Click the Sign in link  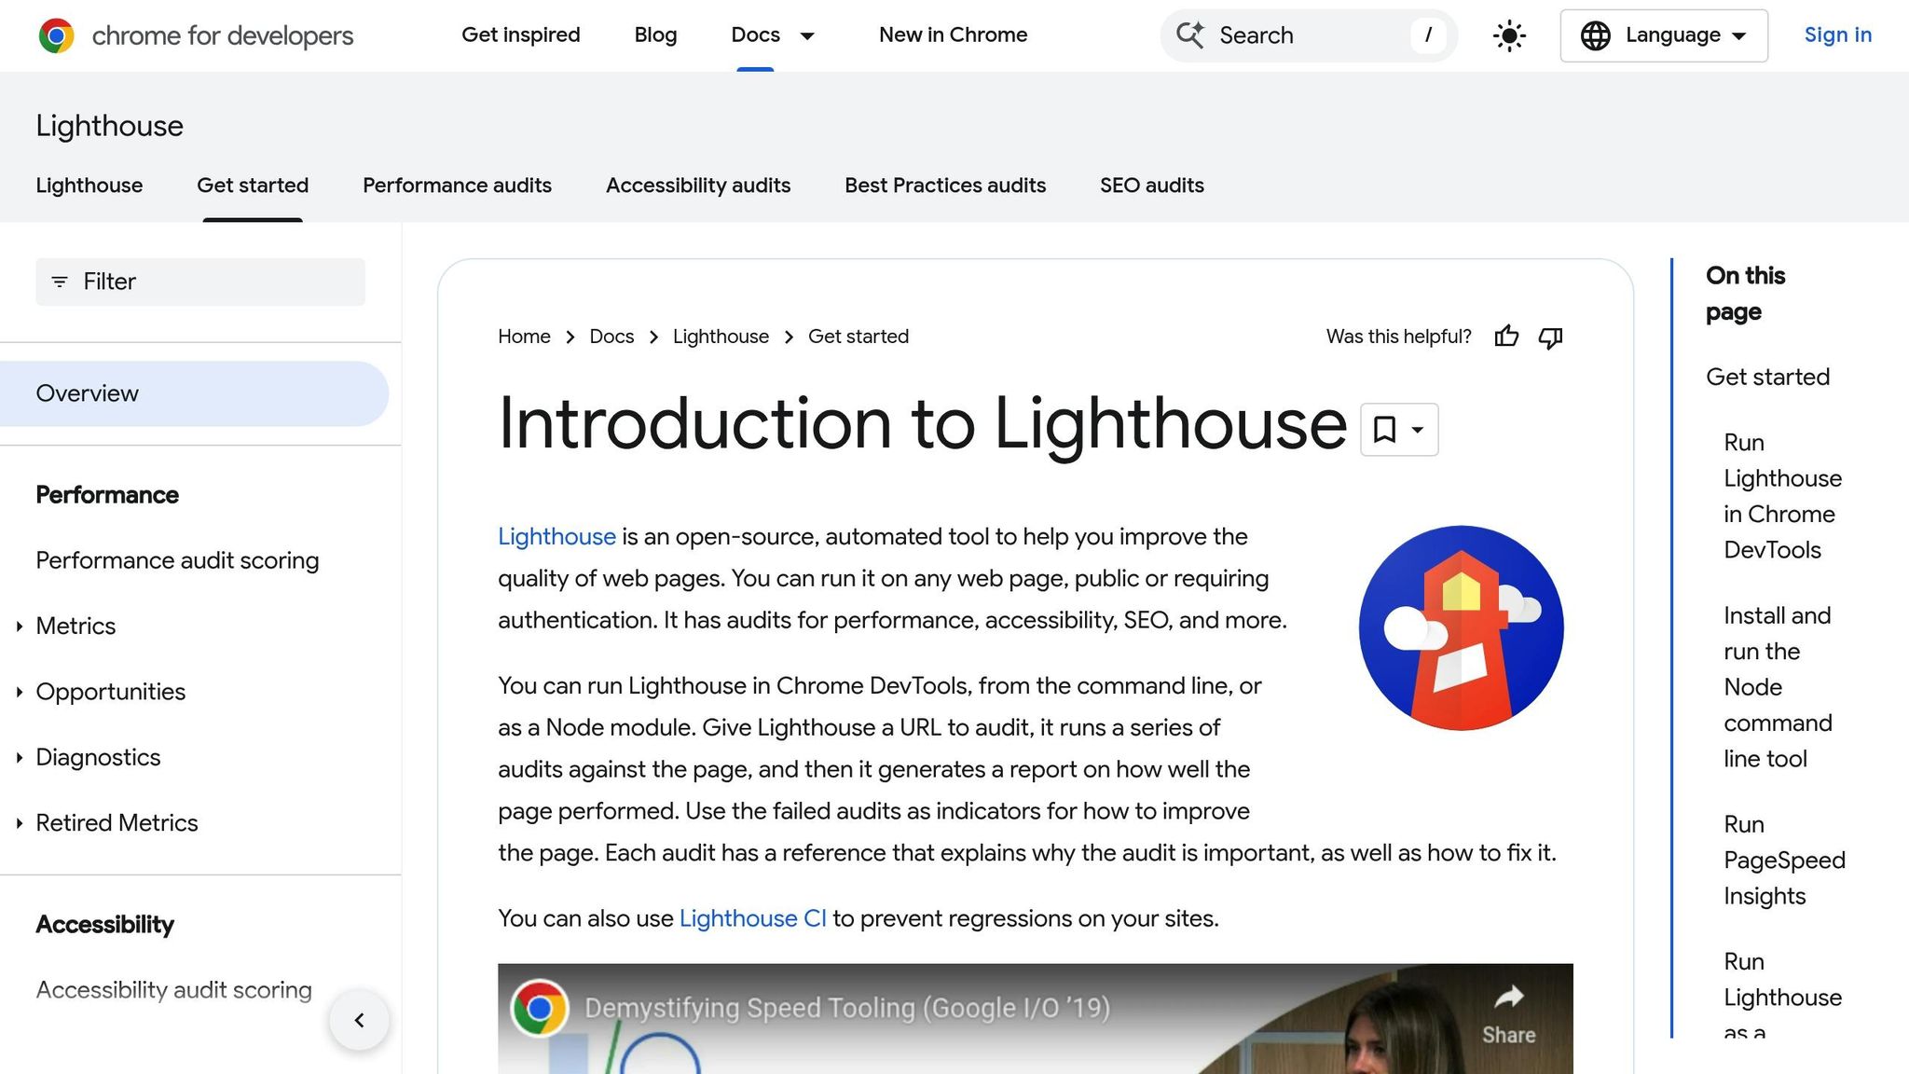(x=1837, y=35)
